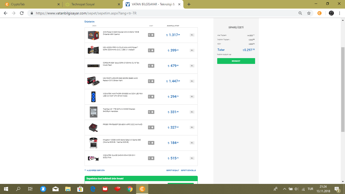Change quantity for Corsair 8GB RAM

151,66
